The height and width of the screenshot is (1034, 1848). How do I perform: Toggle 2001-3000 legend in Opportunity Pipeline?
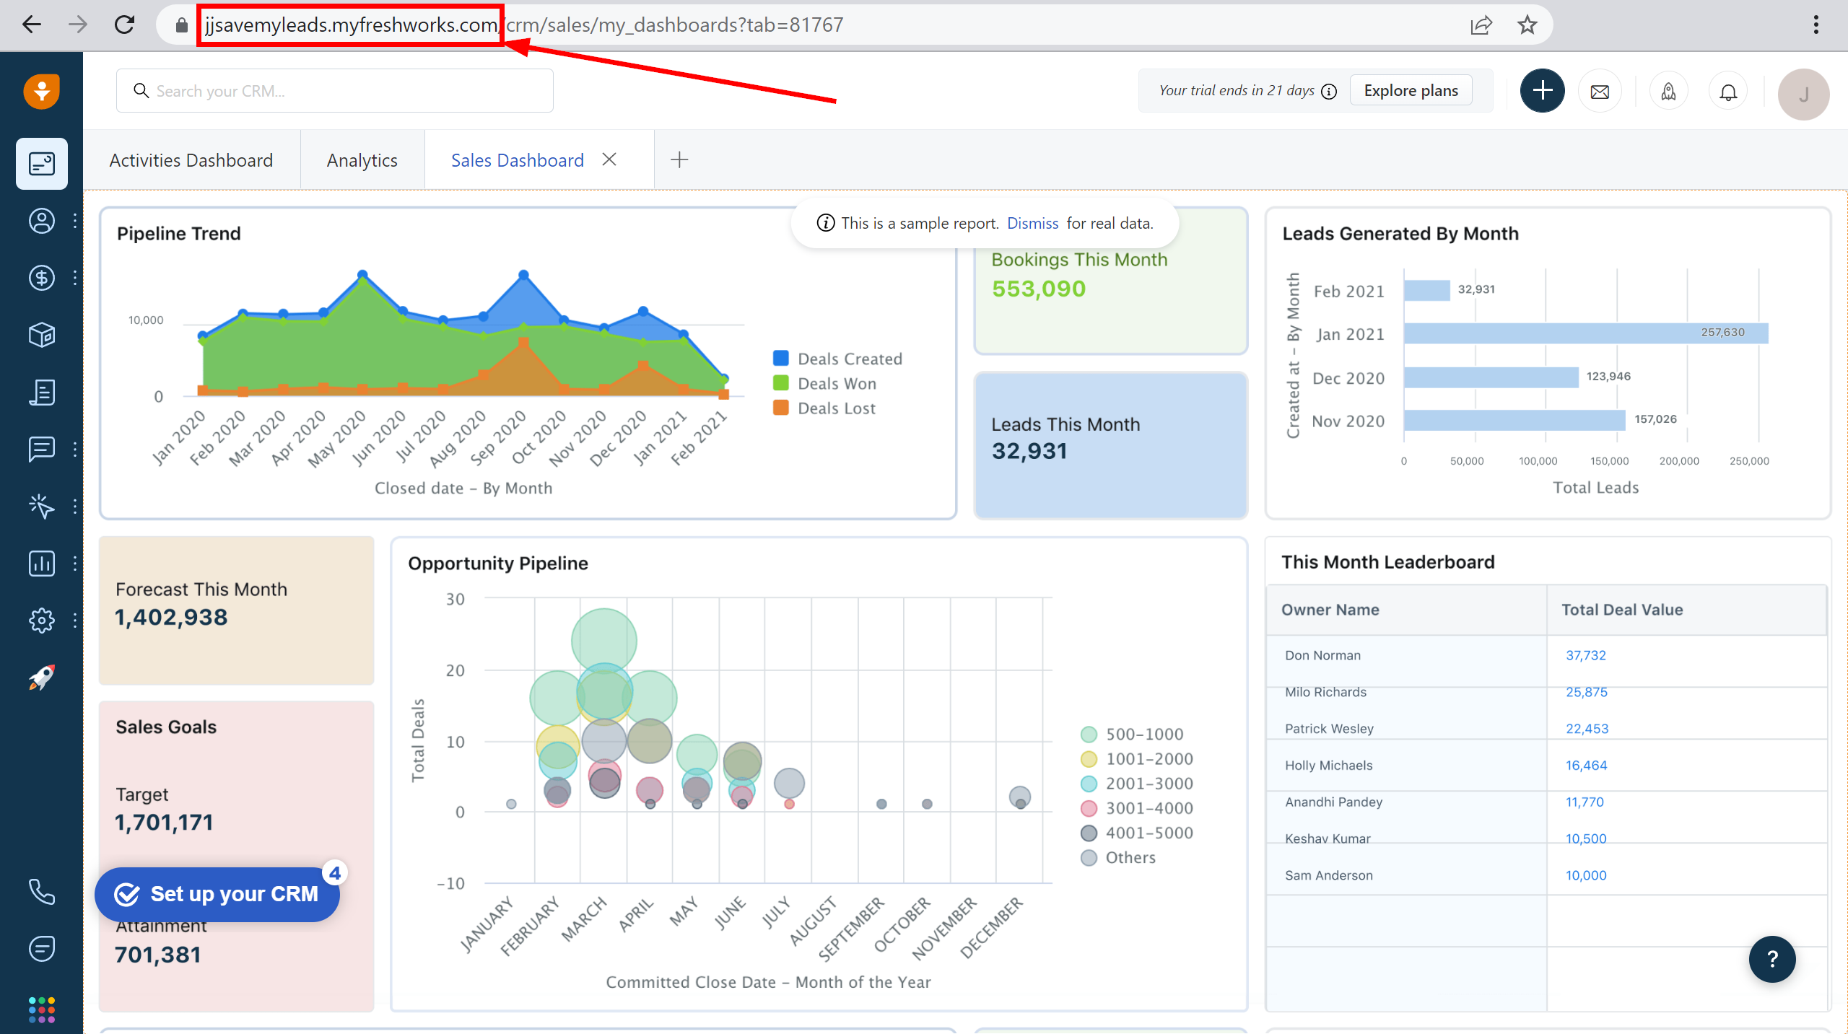1089,784
